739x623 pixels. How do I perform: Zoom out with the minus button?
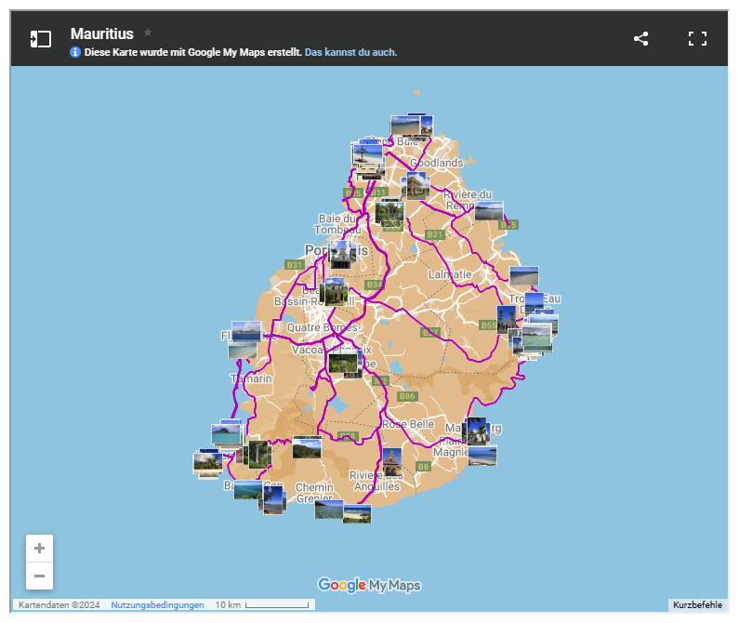(39, 577)
